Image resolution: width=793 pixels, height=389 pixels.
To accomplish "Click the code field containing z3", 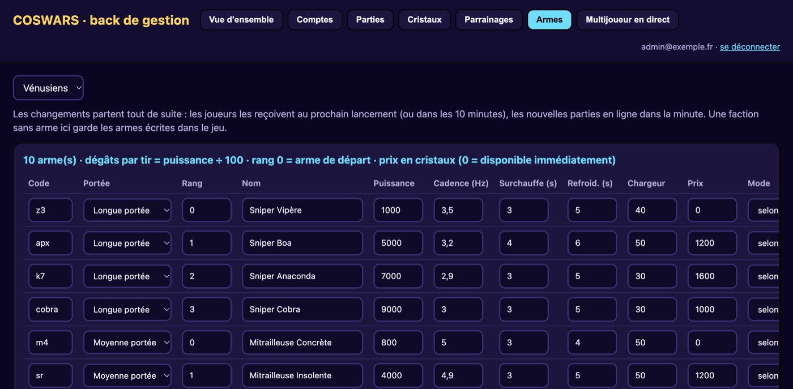I will click(50, 210).
